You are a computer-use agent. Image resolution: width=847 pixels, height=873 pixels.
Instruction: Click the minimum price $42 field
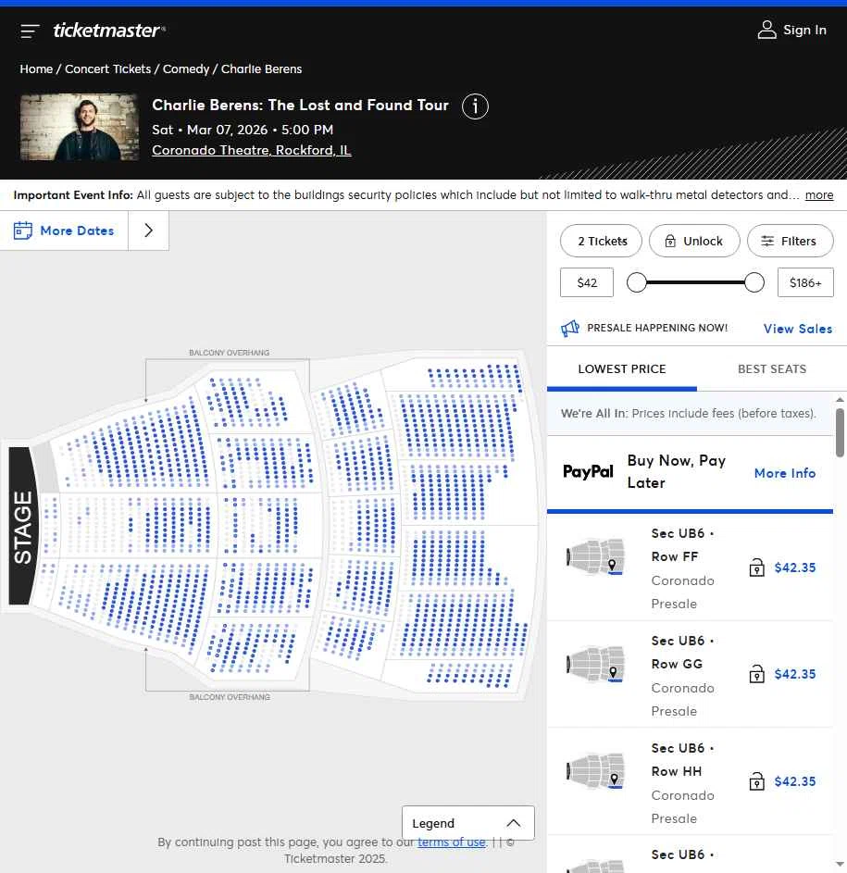(x=587, y=282)
